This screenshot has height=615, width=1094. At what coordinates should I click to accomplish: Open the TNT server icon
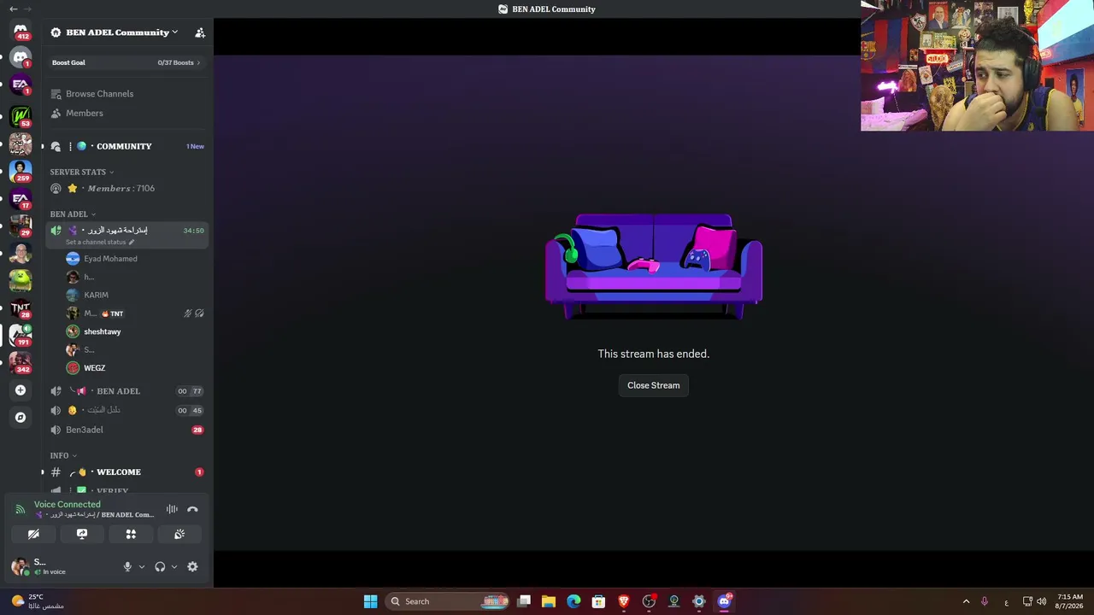coord(21,307)
